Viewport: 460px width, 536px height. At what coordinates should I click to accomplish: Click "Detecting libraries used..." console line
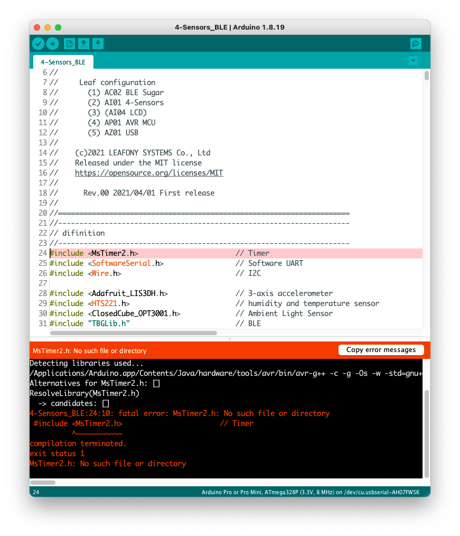pyautogui.click(x=87, y=363)
